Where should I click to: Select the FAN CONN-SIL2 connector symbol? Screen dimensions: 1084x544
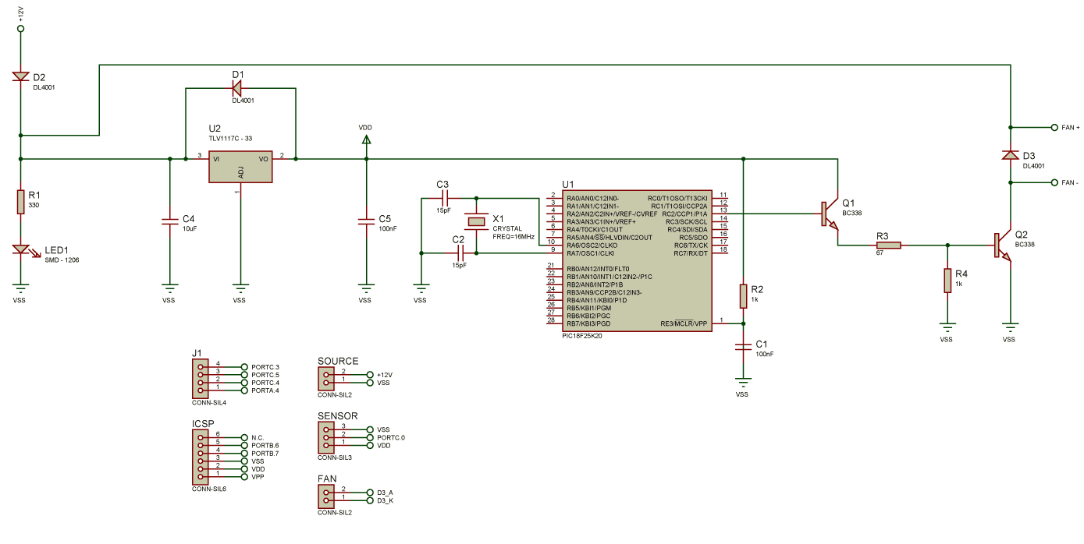click(326, 496)
